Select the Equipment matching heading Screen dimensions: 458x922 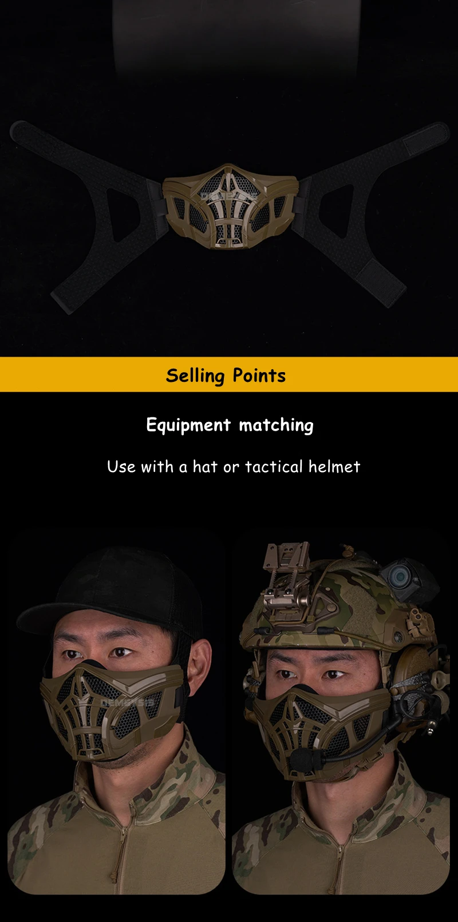coord(230,425)
